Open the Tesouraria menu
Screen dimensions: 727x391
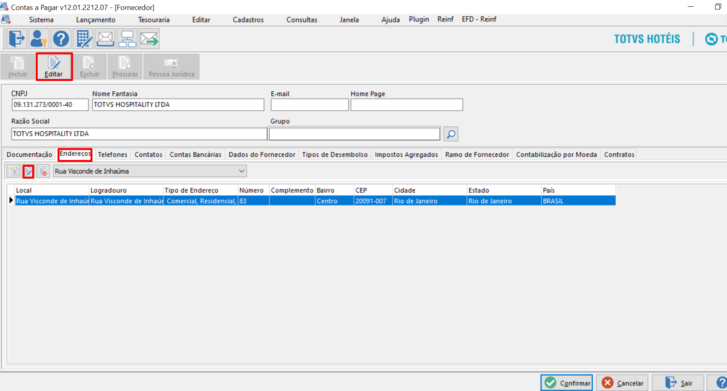point(154,20)
